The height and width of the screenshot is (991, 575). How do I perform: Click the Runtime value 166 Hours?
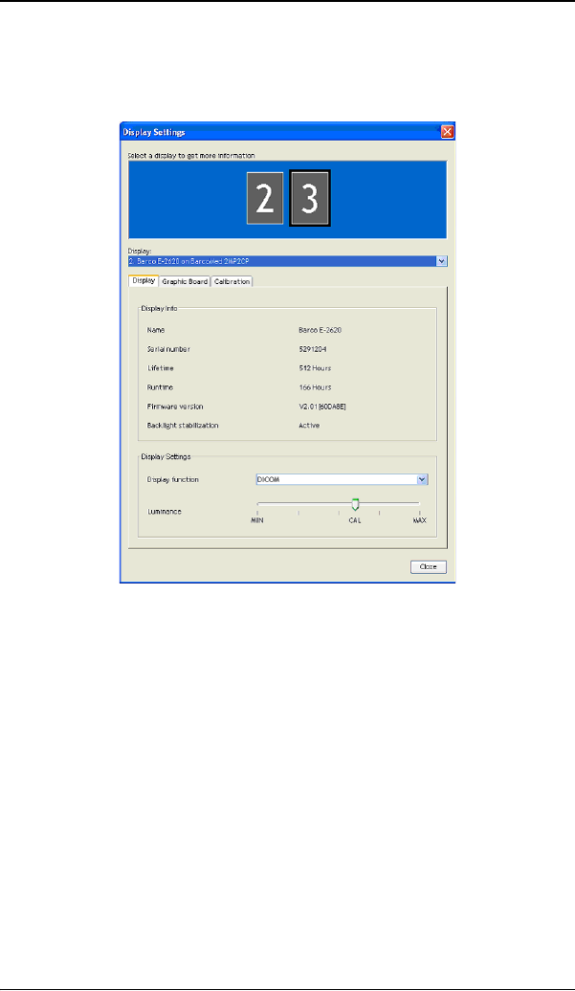pyautogui.click(x=316, y=386)
